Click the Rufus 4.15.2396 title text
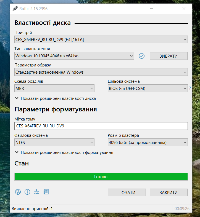 pyautogui.click(x=33, y=9)
